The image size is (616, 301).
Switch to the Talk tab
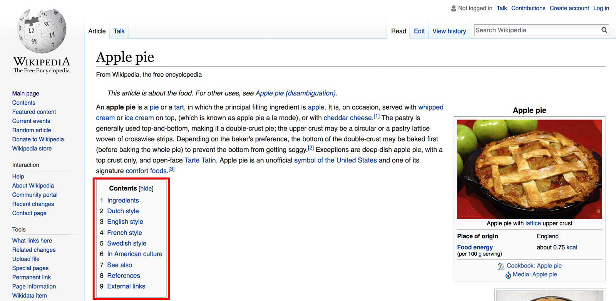point(119,31)
